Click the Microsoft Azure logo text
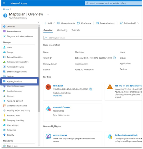Screen dimensions: 143x149 click(x=19, y=3)
